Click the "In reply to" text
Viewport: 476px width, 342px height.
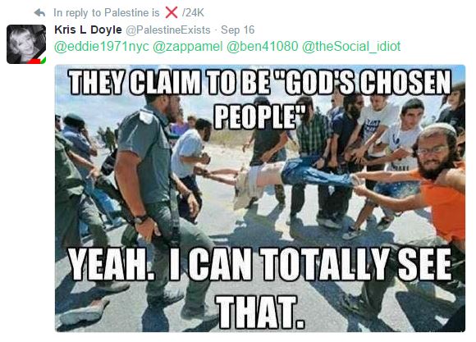[77, 13]
